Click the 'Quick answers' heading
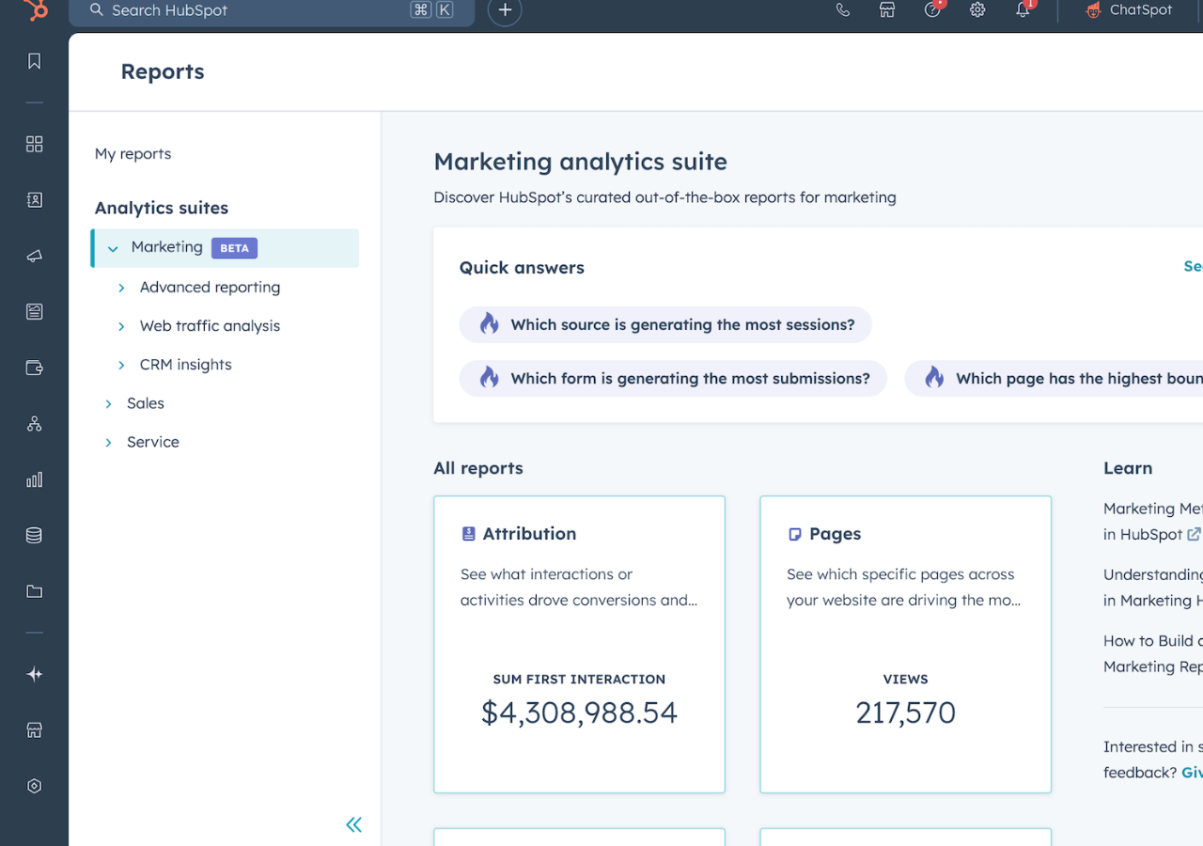The width and height of the screenshot is (1203, 846). point(522,268)
